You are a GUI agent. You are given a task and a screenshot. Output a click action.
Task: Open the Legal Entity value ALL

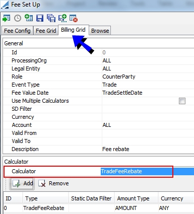(148, 68)
